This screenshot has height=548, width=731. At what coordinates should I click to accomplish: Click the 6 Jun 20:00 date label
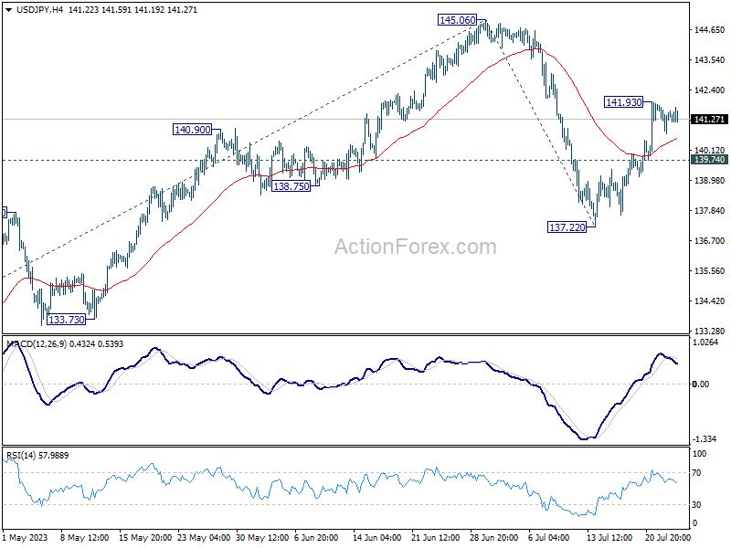tap(316, 538)
